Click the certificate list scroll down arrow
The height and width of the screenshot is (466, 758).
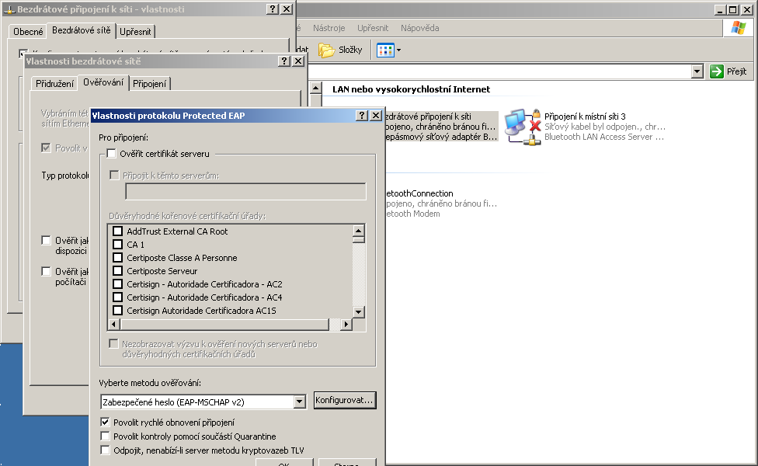(x=359, y=311)
